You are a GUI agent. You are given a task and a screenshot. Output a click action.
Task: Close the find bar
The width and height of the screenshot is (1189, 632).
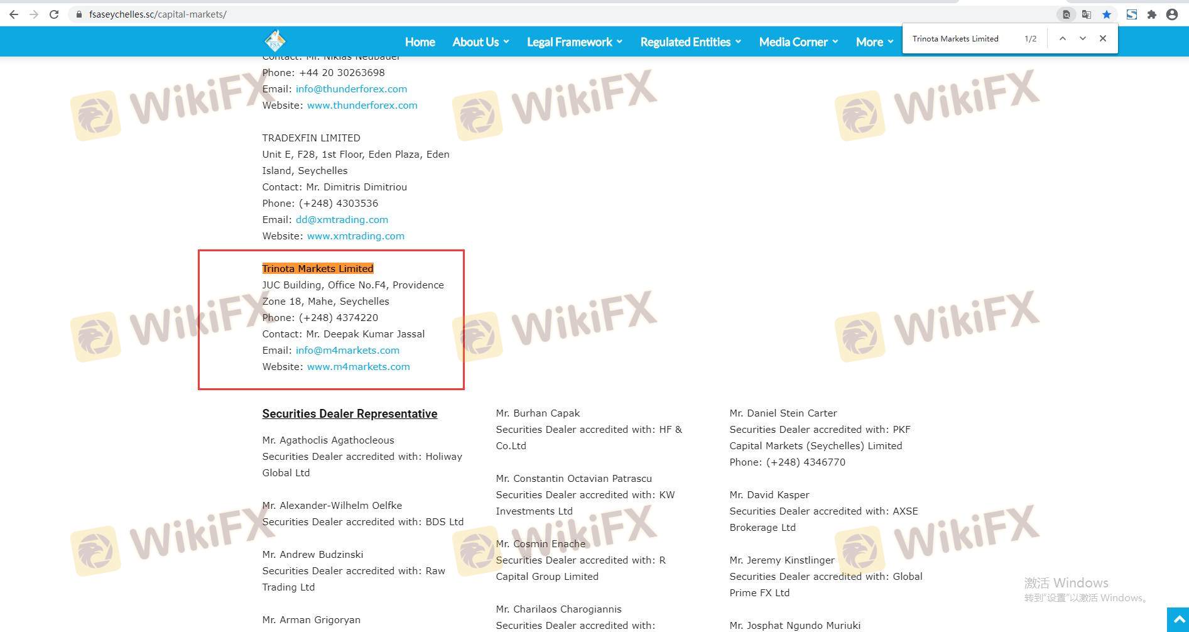(1102, 38)
